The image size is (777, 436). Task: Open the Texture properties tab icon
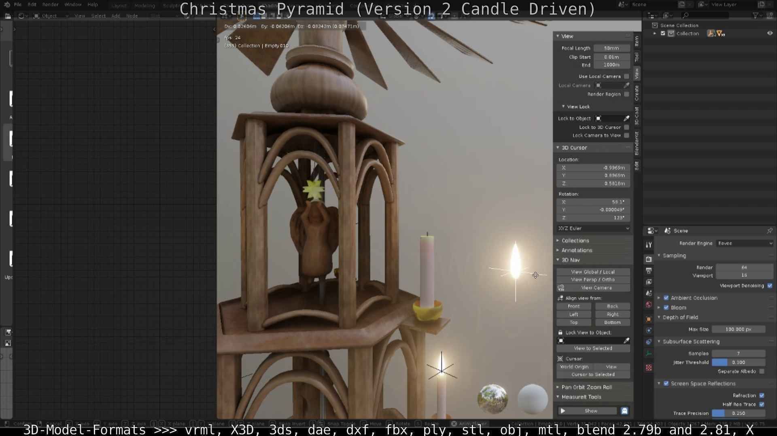pyautogui.click(x=649, y=368)
